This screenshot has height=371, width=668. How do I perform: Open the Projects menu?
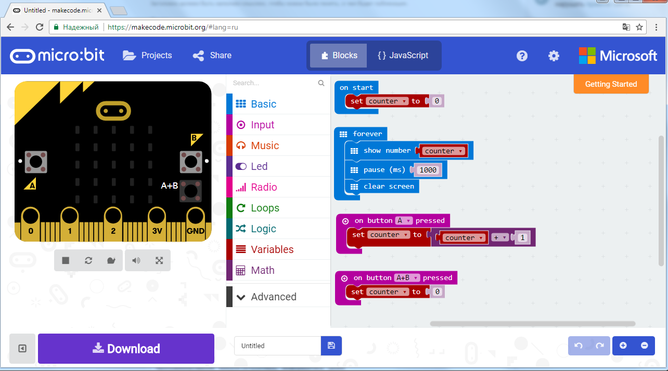(147, 56)
